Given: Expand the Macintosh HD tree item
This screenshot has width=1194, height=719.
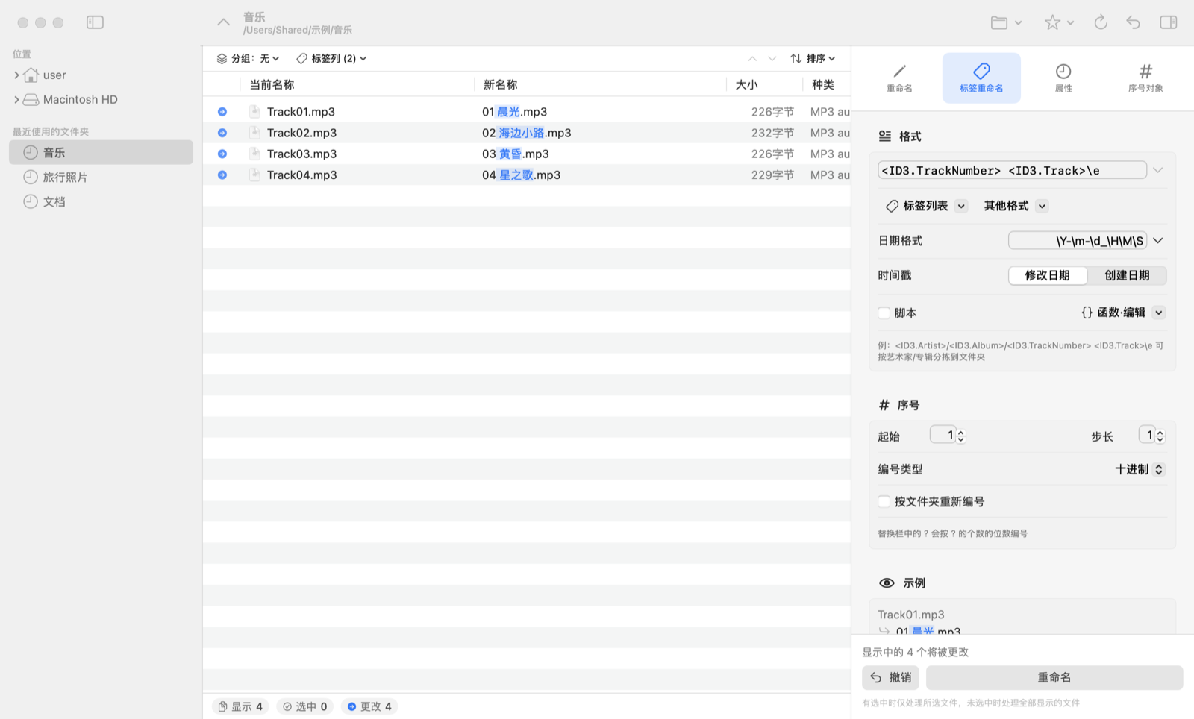Looking at the screenshot, I should [16, 99].
